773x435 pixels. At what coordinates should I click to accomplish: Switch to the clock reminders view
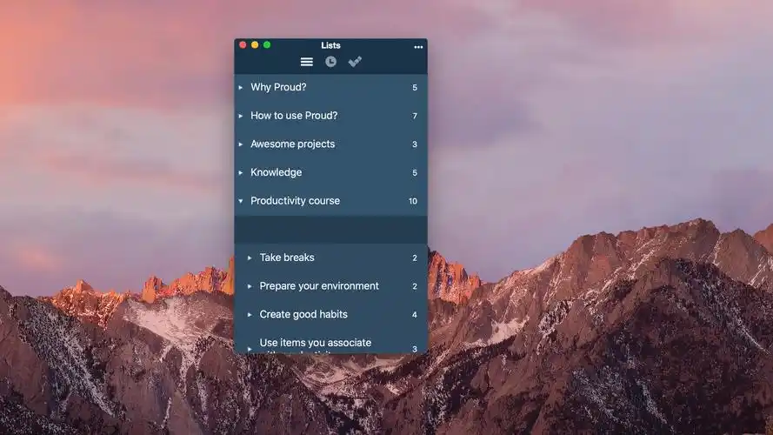point(330,62)
